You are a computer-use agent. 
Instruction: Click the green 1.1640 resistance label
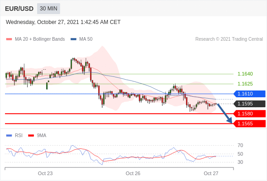(x=245, y=74)
